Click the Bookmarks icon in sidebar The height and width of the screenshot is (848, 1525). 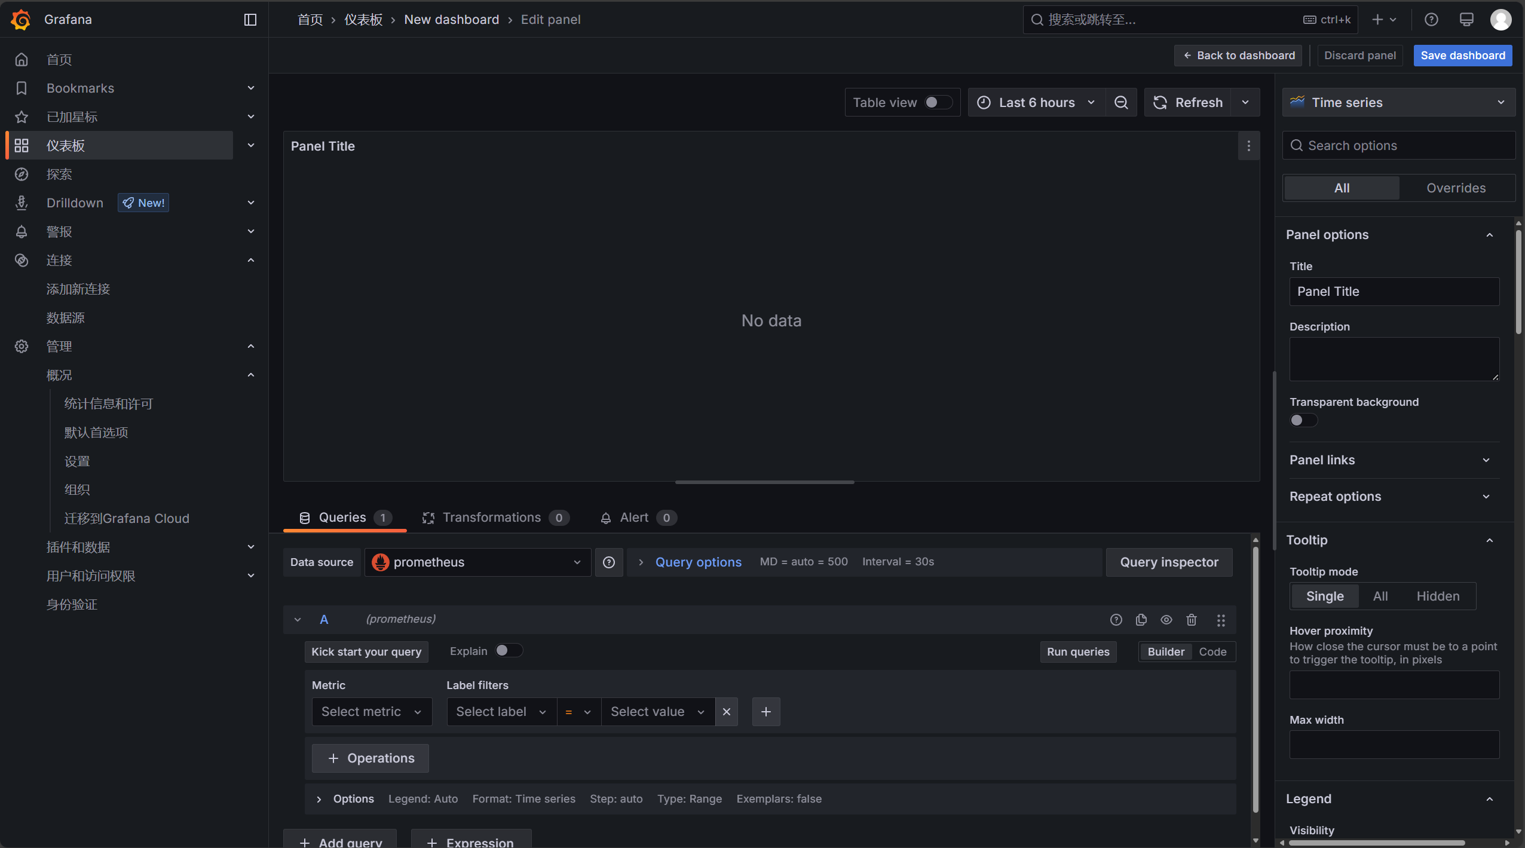22,88
